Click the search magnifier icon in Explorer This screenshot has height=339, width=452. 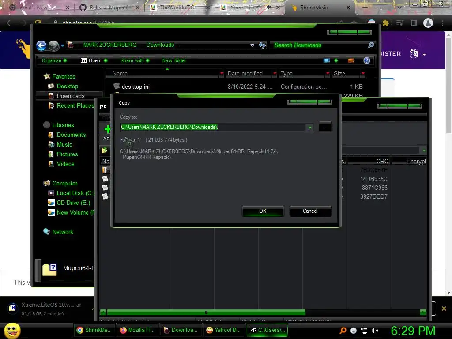point(371,45)
